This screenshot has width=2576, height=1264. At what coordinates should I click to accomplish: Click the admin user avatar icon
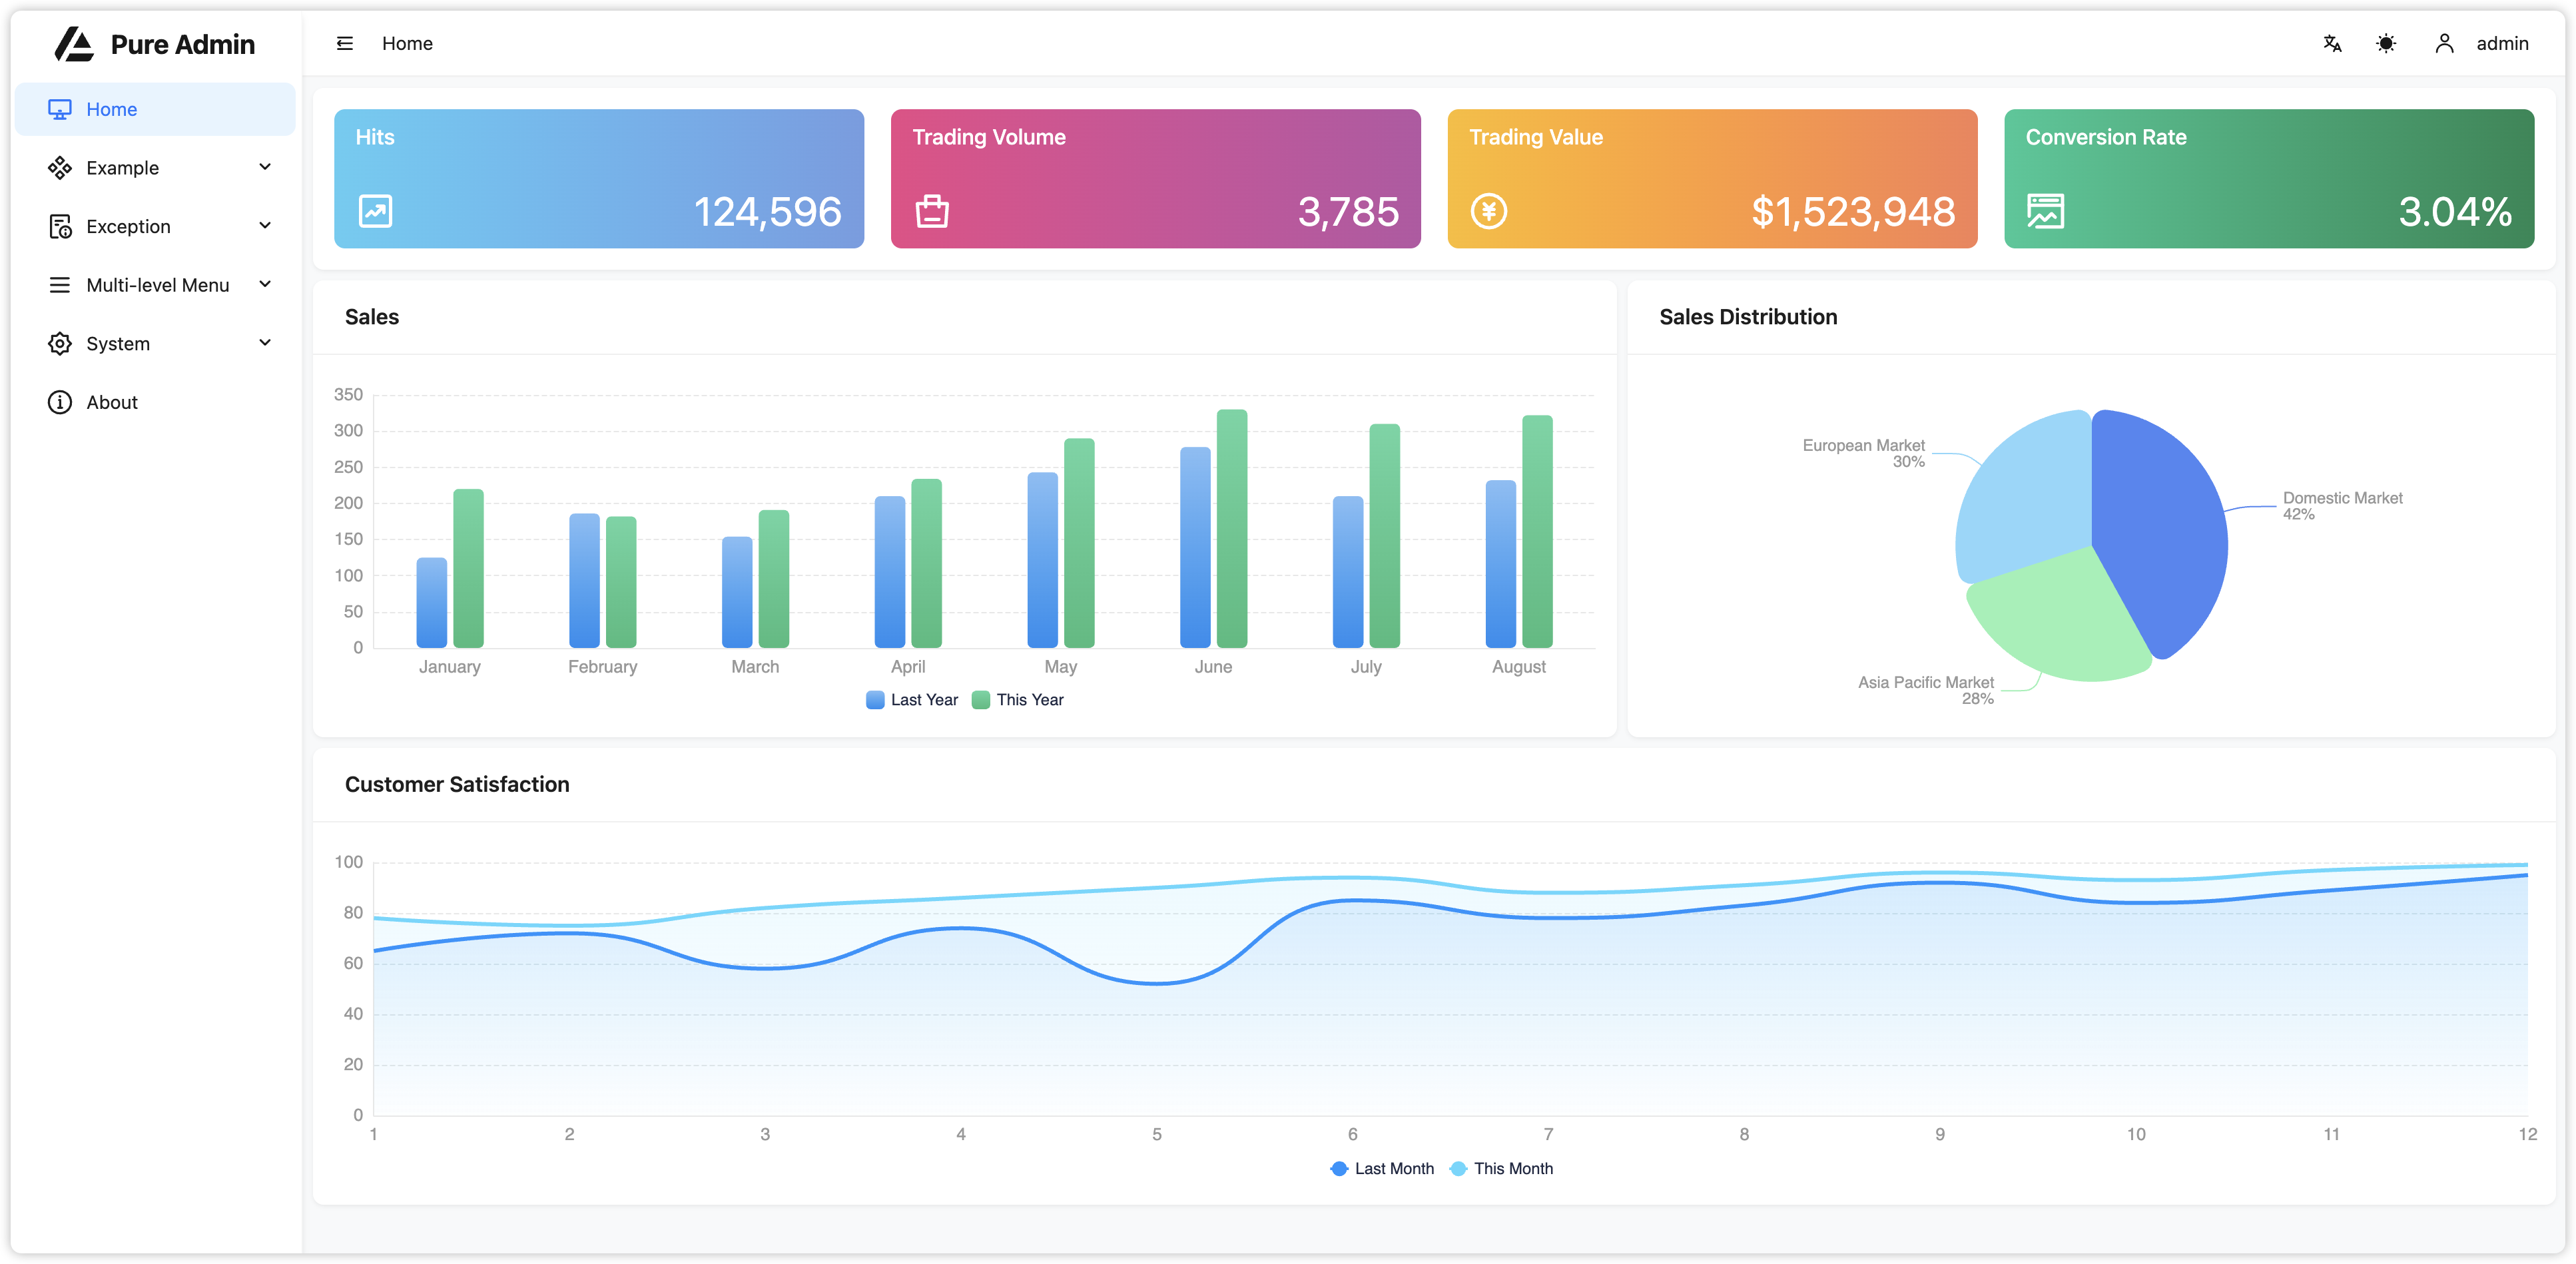tap(2444, 43)
